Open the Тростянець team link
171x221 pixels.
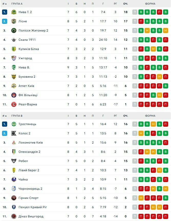click(x=27, y=124)
